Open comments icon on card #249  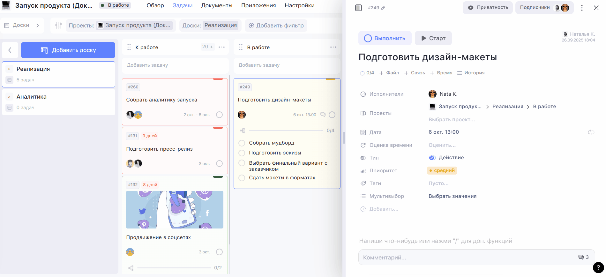pyautogui.click(x=323, y=115)
